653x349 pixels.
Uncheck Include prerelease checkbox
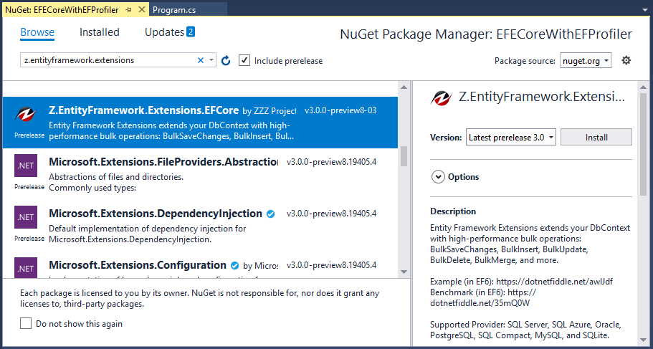coord(244,60)
